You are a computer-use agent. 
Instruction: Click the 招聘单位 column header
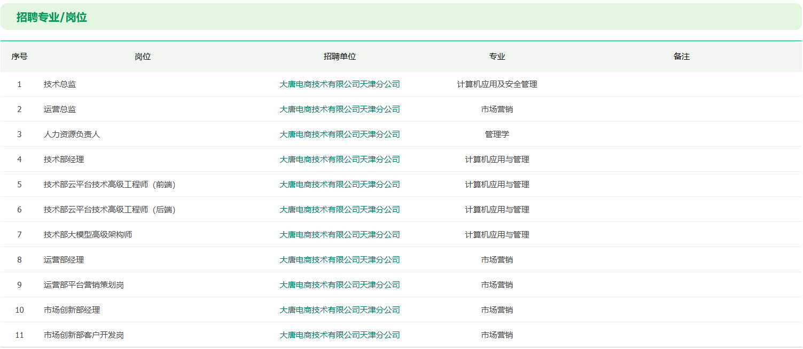click(x=340, y=57)
